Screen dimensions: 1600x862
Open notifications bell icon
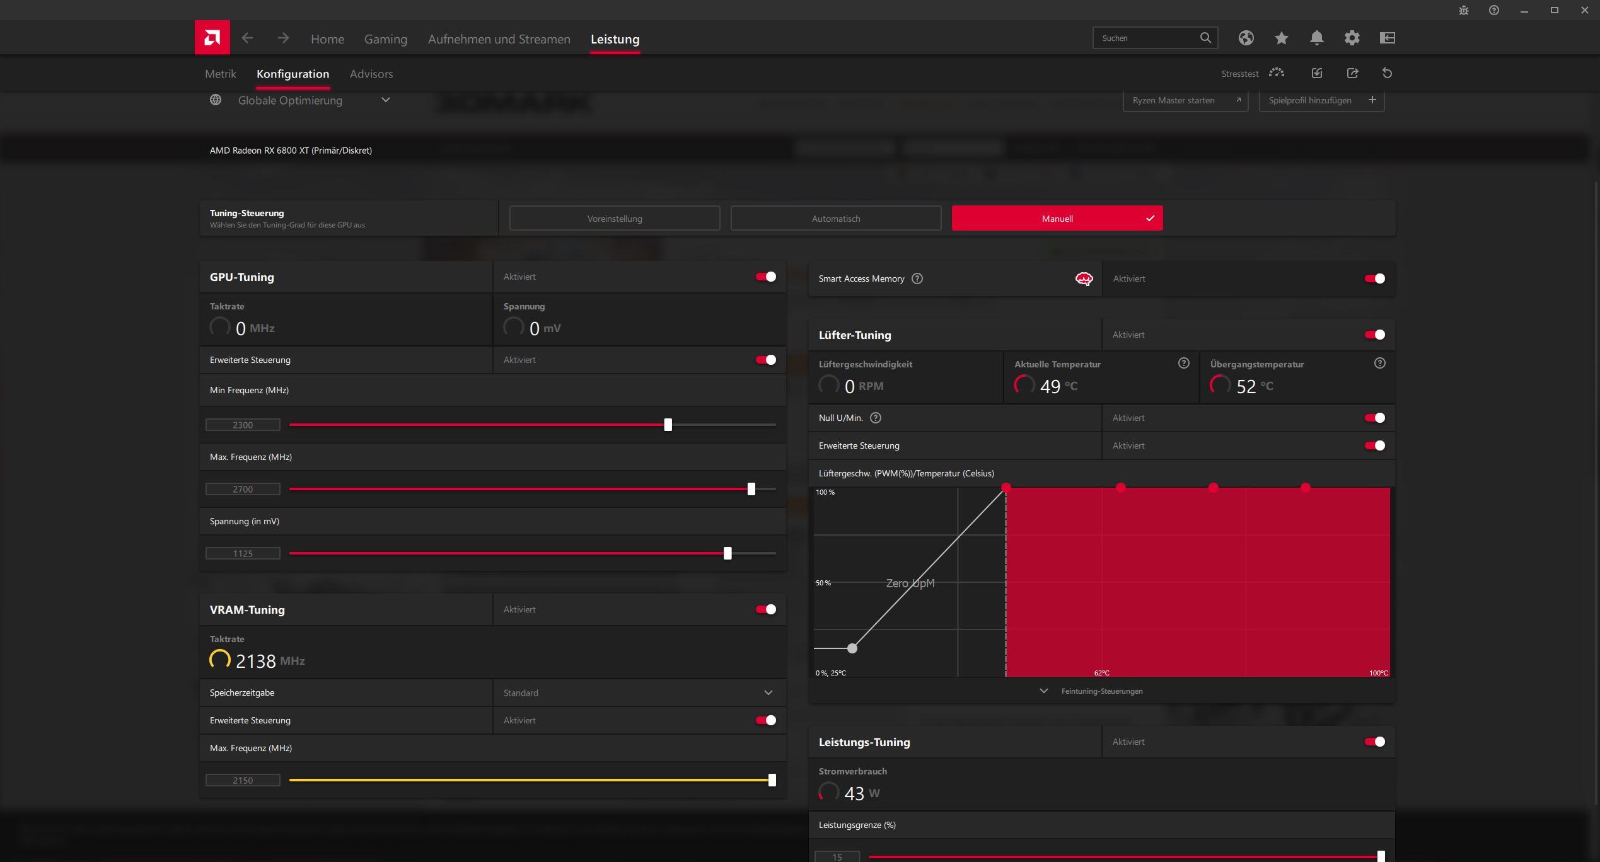point(1316,38)
